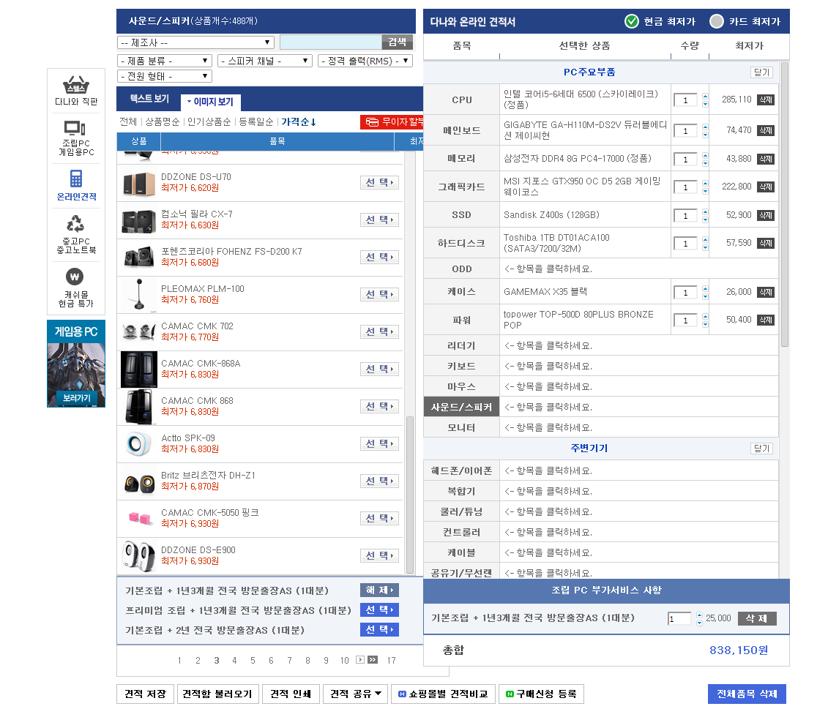Click the 캐쉬몰 현금 특가 icon

coord(75,277)
